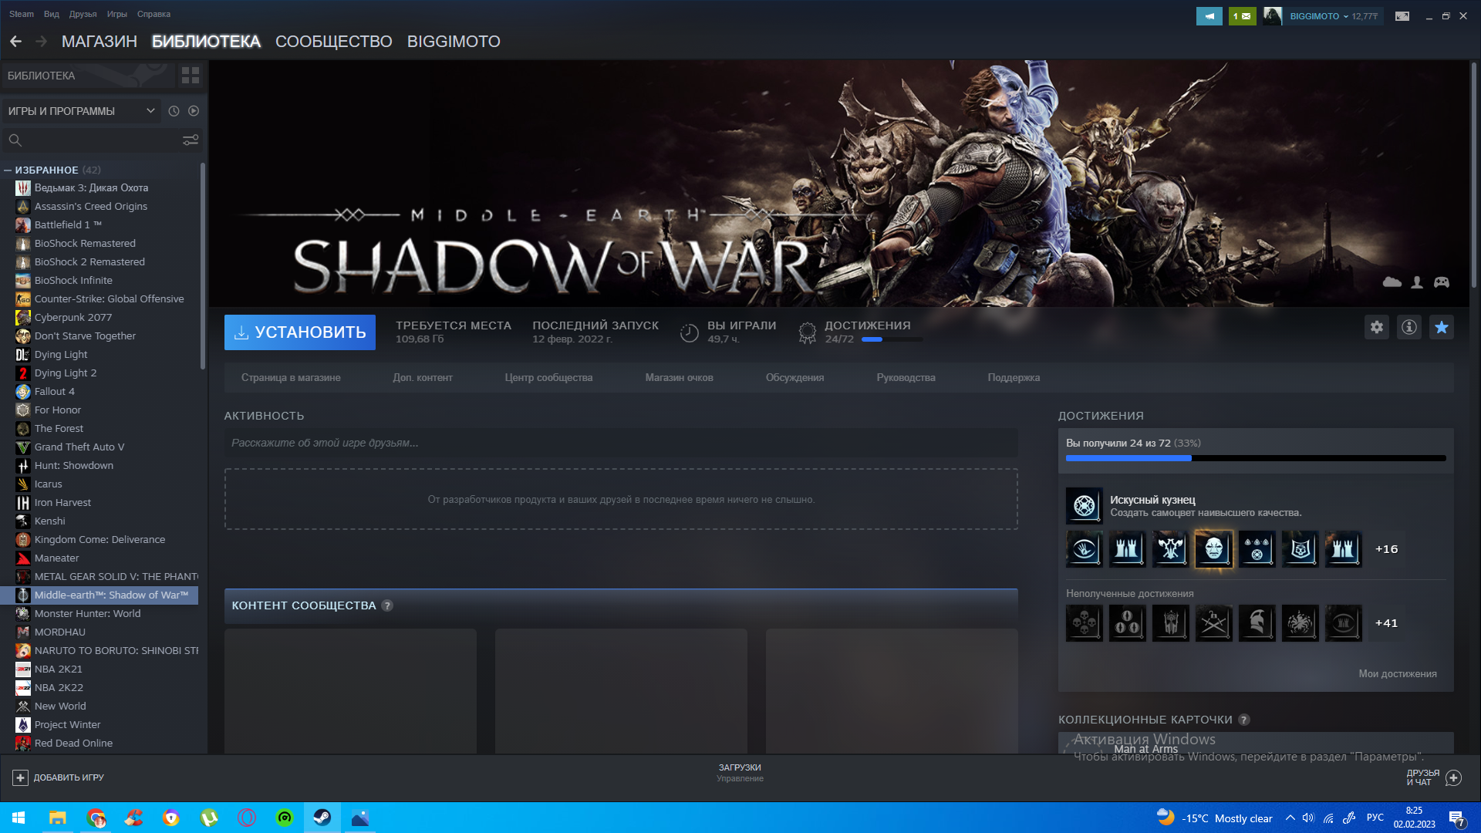1481x833 pixels.
Task: Open advanced filter options icon
Action: click(191, 140)
